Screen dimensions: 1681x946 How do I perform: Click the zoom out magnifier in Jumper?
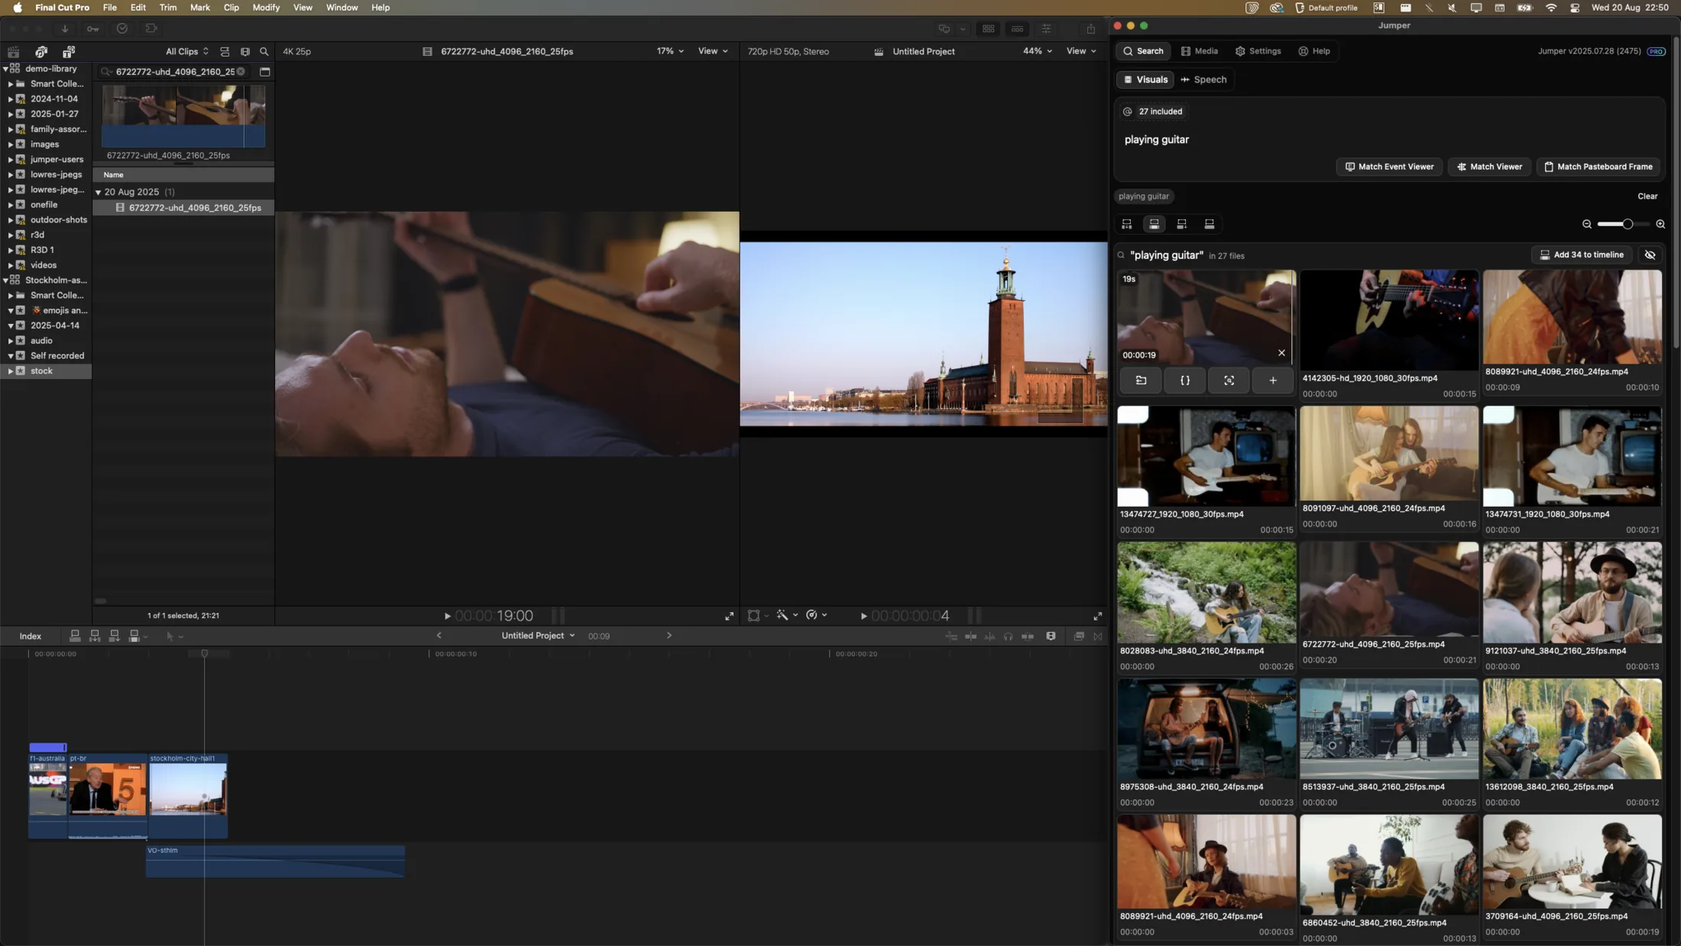[x=1587, y=224]
